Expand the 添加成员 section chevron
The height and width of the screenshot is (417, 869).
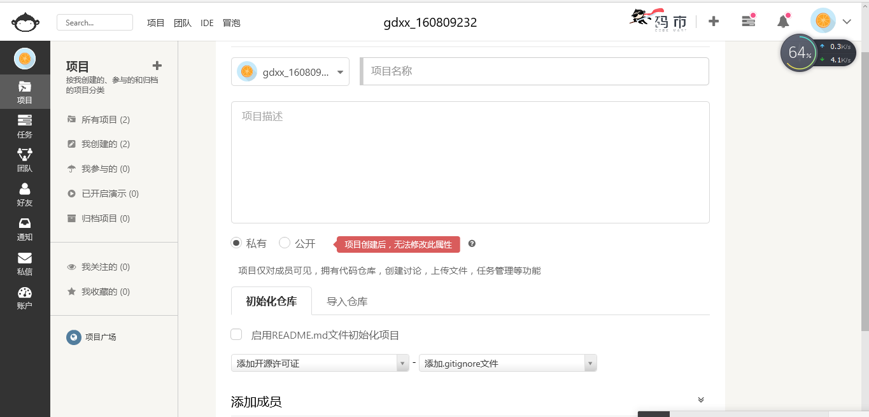pos(701,400)
